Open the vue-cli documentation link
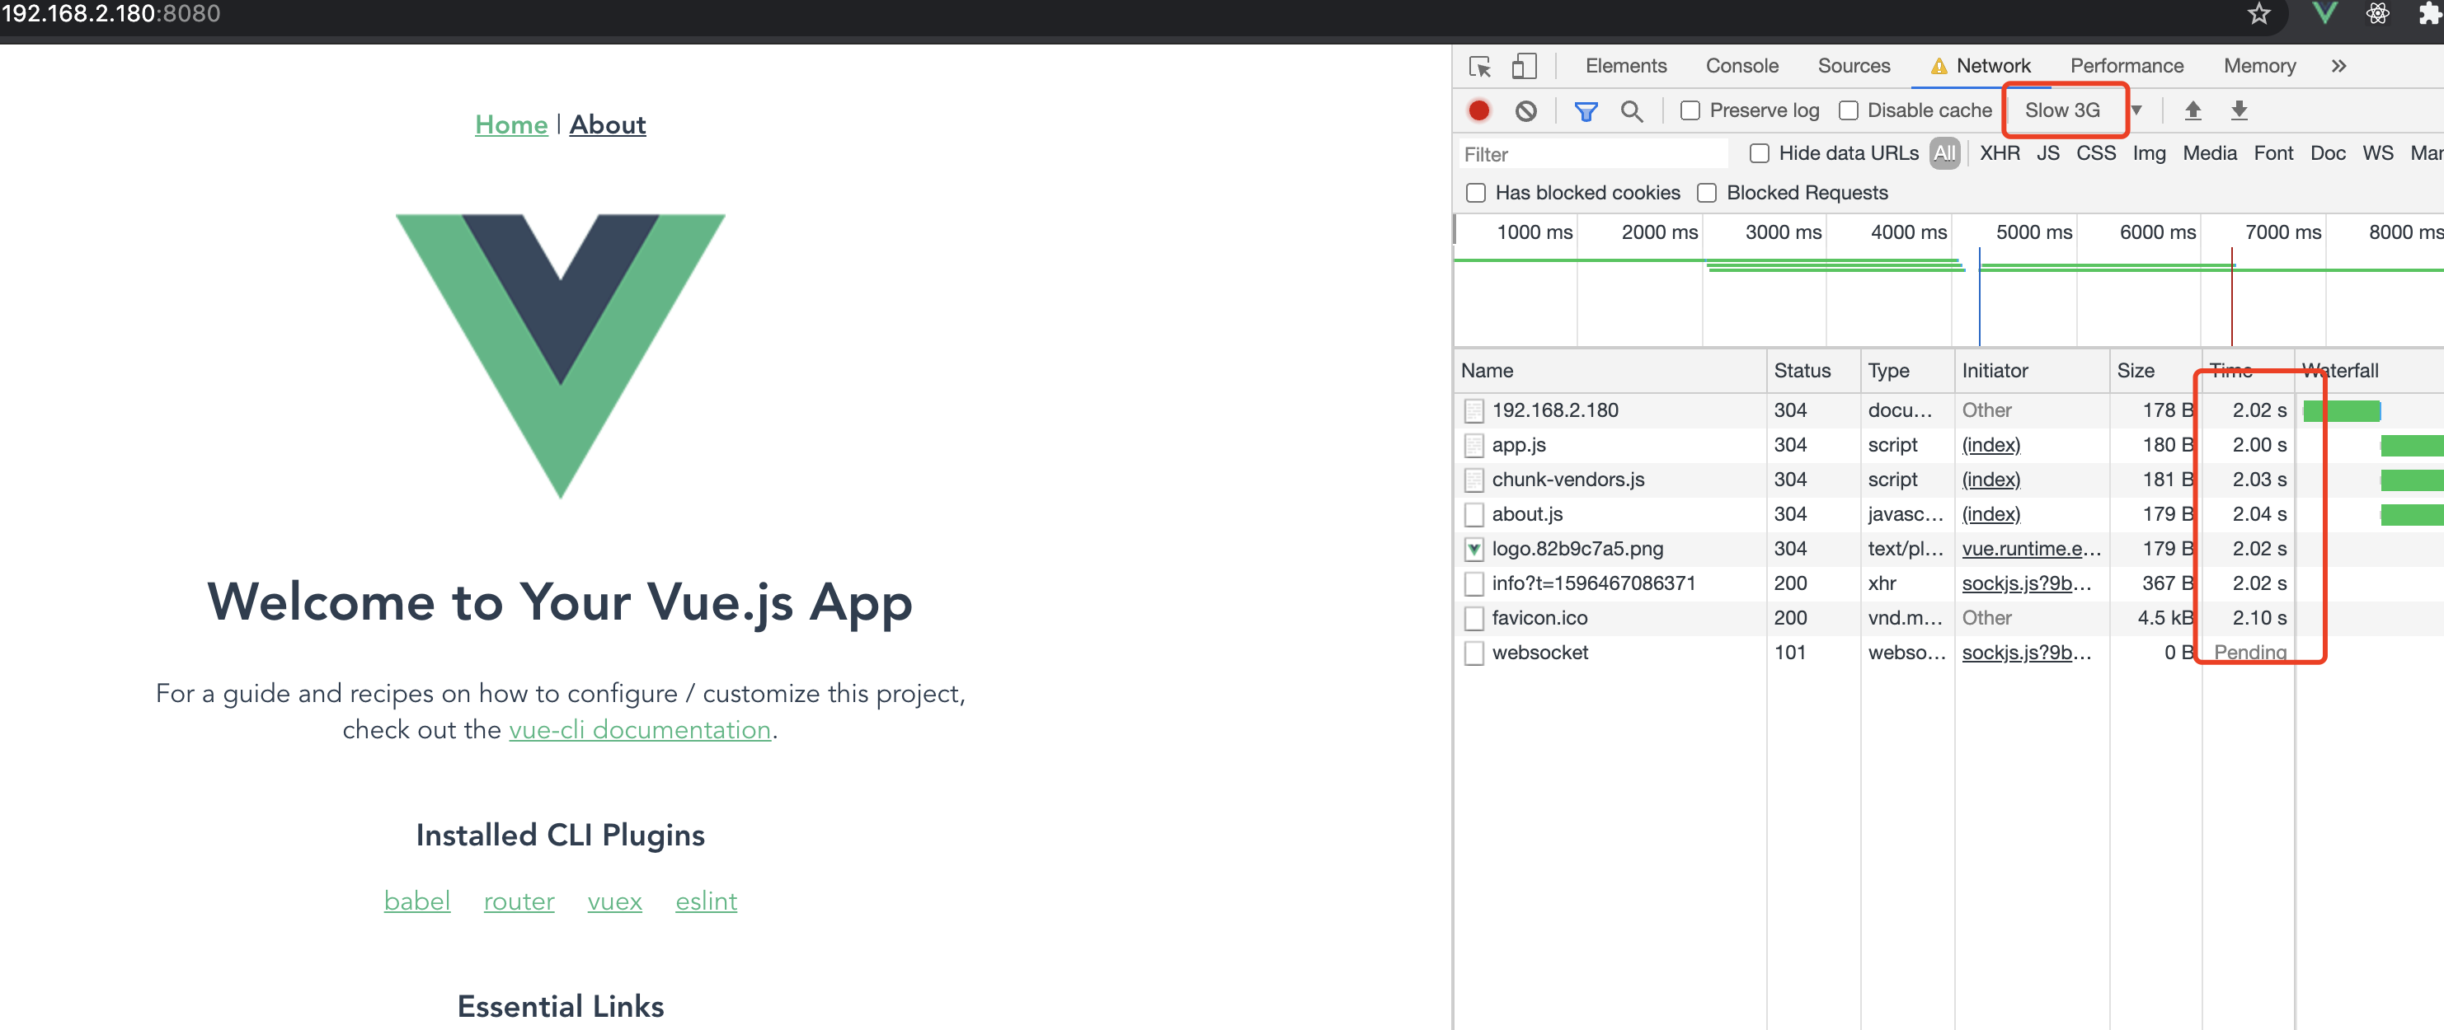 pyautogui.click(x=640, y=729)
